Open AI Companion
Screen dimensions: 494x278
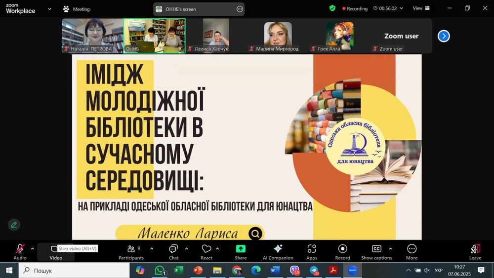click(x=278, y=251)
